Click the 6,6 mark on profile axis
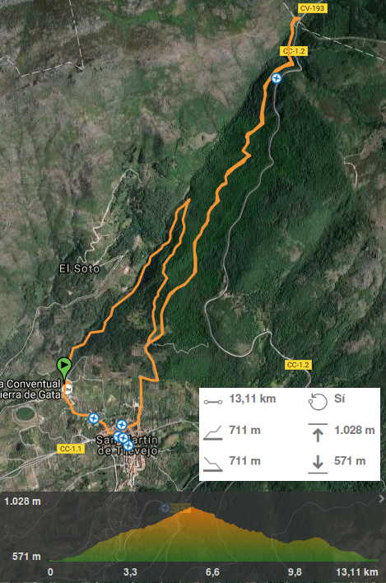 [212, 571]
